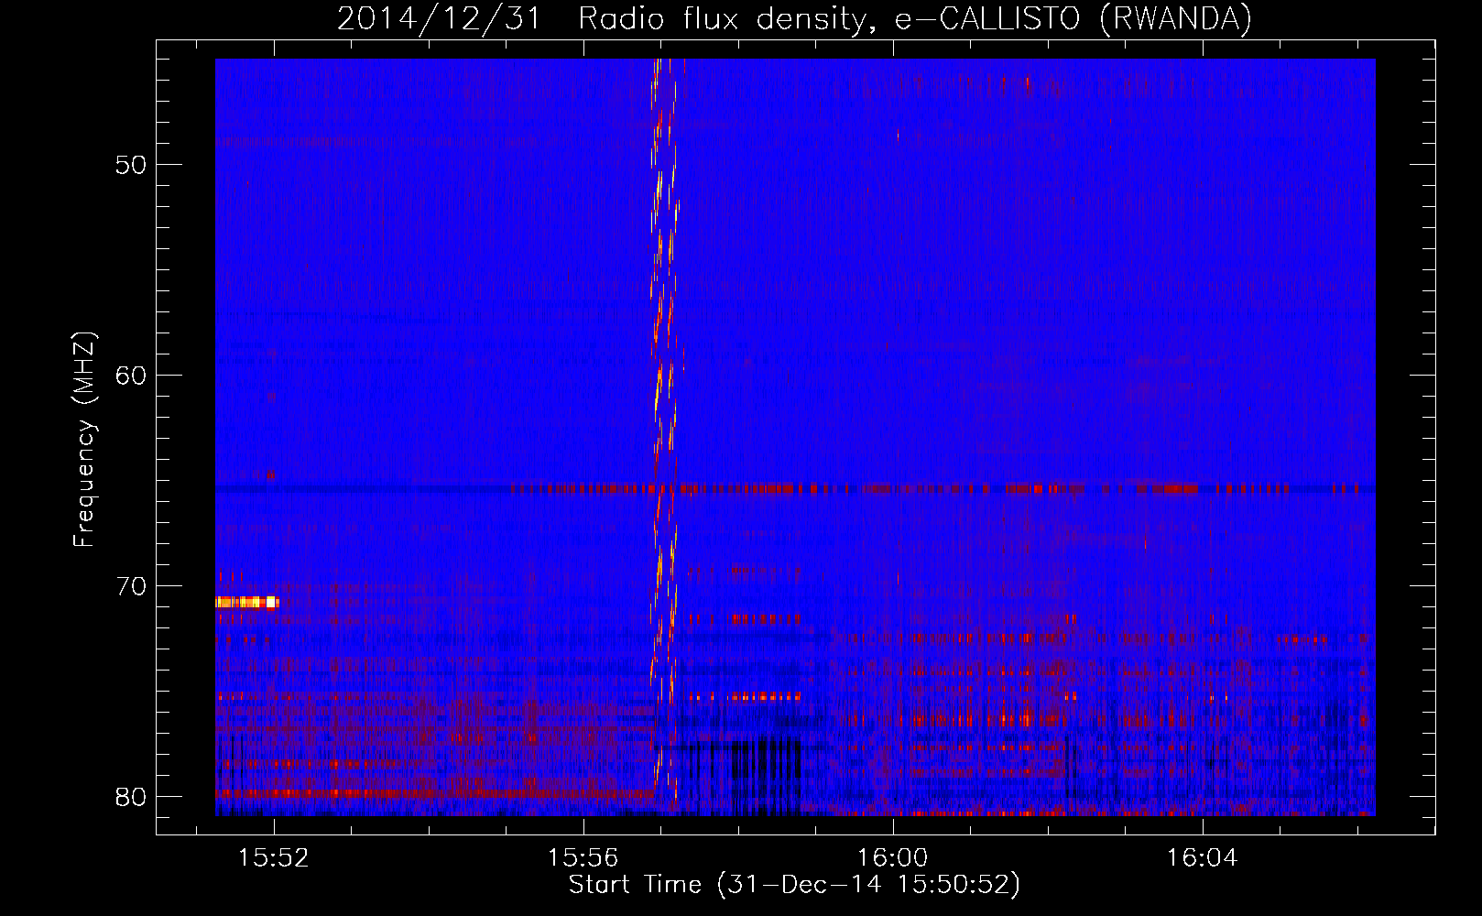Click the bright yellow-white burst near 71 MHz
Image resolution: width=1482 pixels, height=916 pixels.
pyautogui.click(x=246, y=602)
